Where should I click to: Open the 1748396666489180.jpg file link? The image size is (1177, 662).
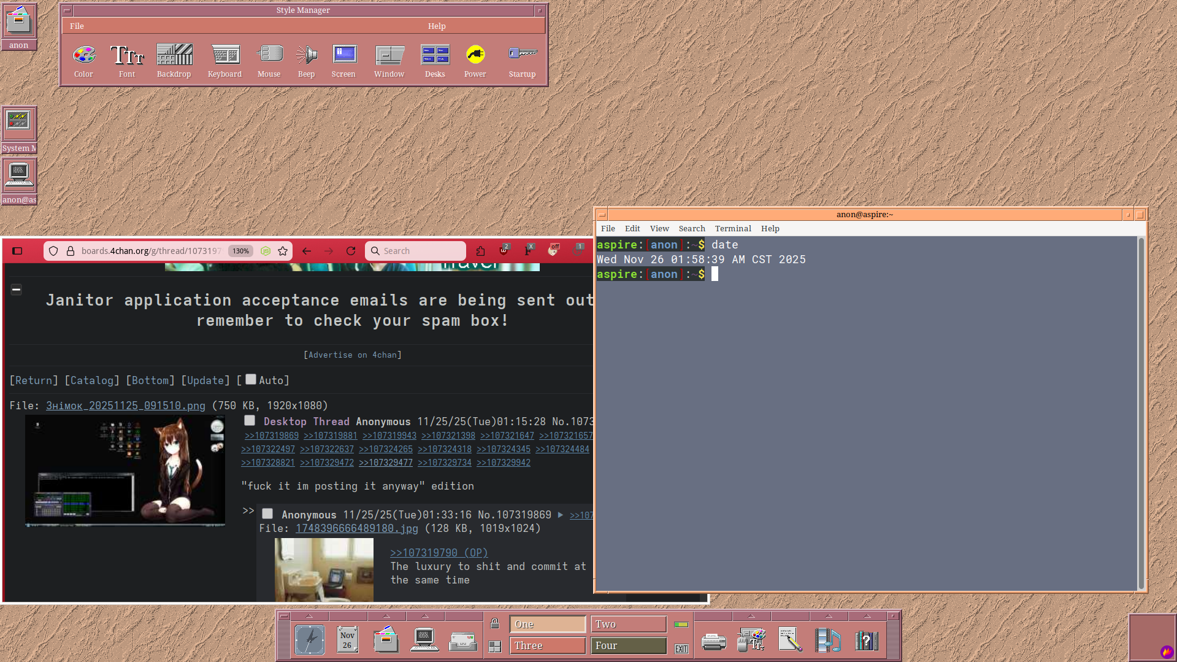[357, 528]
